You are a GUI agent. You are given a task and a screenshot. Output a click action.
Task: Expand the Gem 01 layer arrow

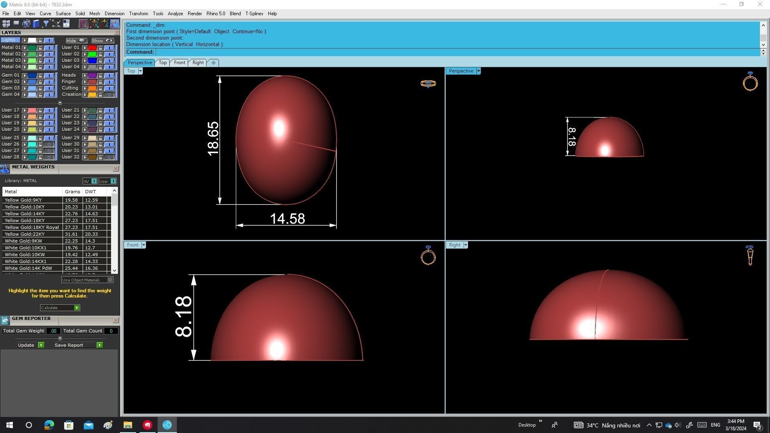(25, 75)
